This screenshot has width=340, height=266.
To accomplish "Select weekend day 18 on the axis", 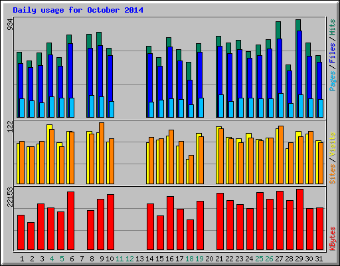I will pos(189,259).
